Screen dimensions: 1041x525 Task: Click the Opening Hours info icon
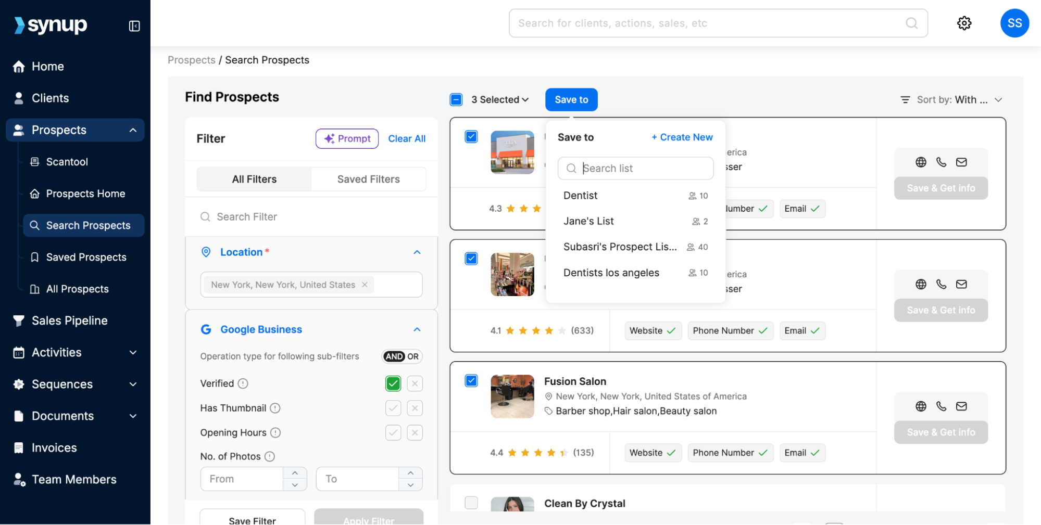coord(275,432)
